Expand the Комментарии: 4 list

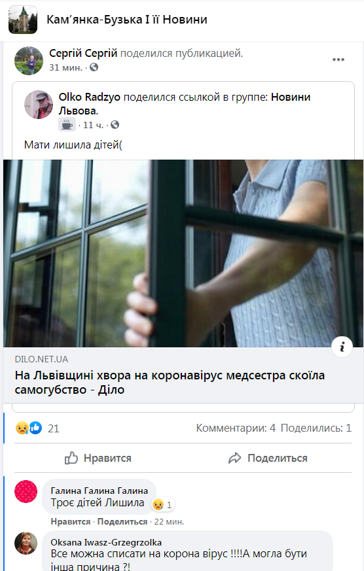point(236,428)
